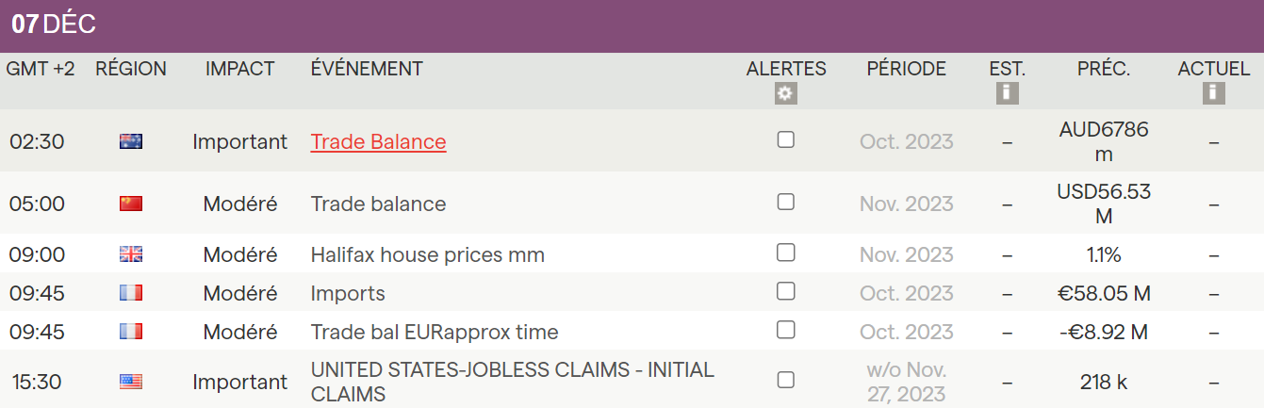The width and height of the screenshot is (1264, 408).
Task: Click the ACTUEL column info icon
Action: tap(1213, 93)
